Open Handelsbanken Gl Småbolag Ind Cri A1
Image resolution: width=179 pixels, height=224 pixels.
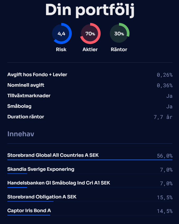[x=59, y=183]
